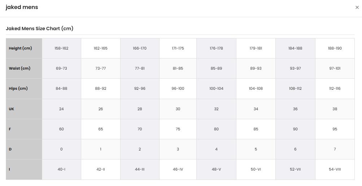
Task: Click the UK row header cell
Action: point(24,109)
